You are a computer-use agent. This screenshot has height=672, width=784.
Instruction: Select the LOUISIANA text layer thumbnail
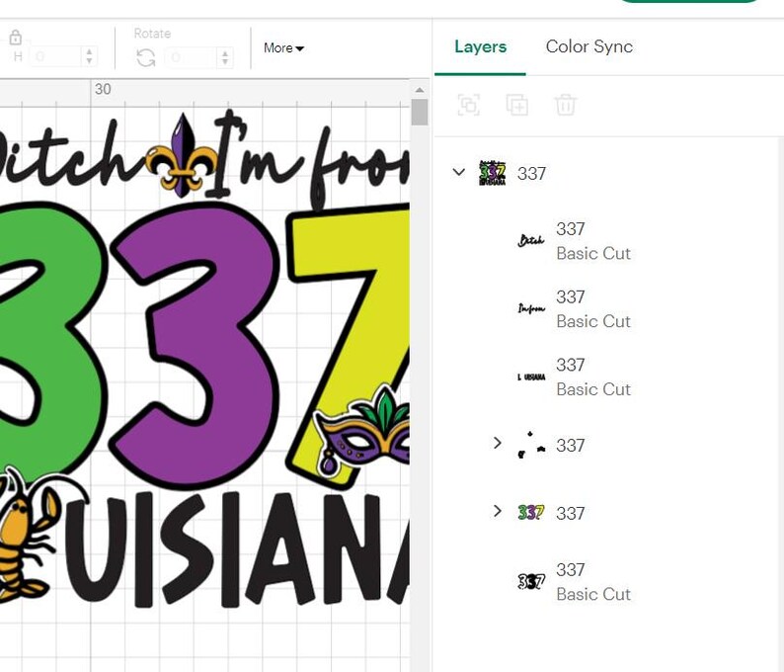point(530,377)
